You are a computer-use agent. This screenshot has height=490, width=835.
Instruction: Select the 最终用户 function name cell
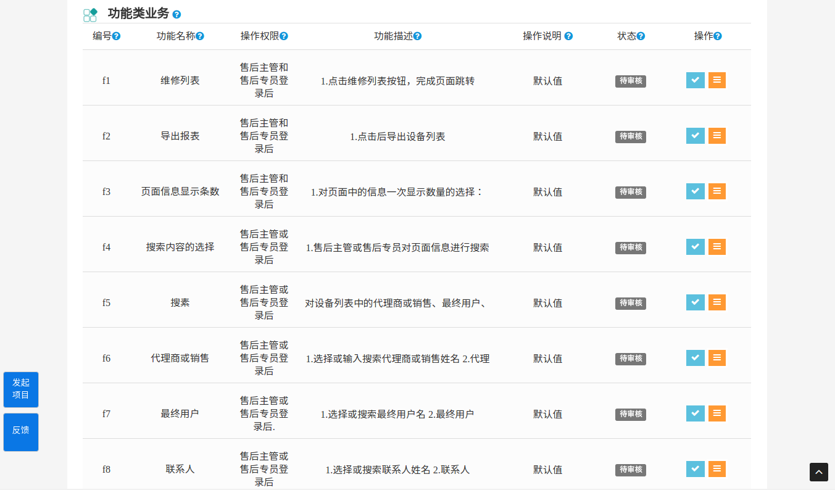(x=180, y=413)
